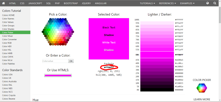
Task: Open Color RGB page
Action: click(x=7, y=43)
